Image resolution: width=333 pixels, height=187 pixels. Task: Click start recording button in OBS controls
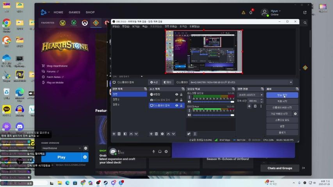click(x=282, y=101)
